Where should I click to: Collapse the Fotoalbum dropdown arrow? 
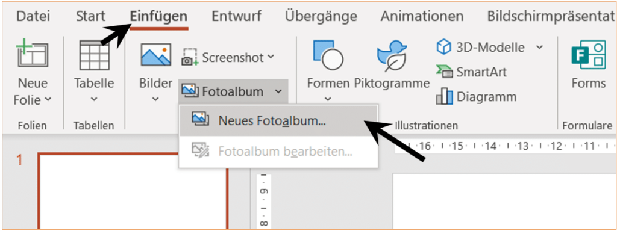pyautogui.click(x=278, y=92)
